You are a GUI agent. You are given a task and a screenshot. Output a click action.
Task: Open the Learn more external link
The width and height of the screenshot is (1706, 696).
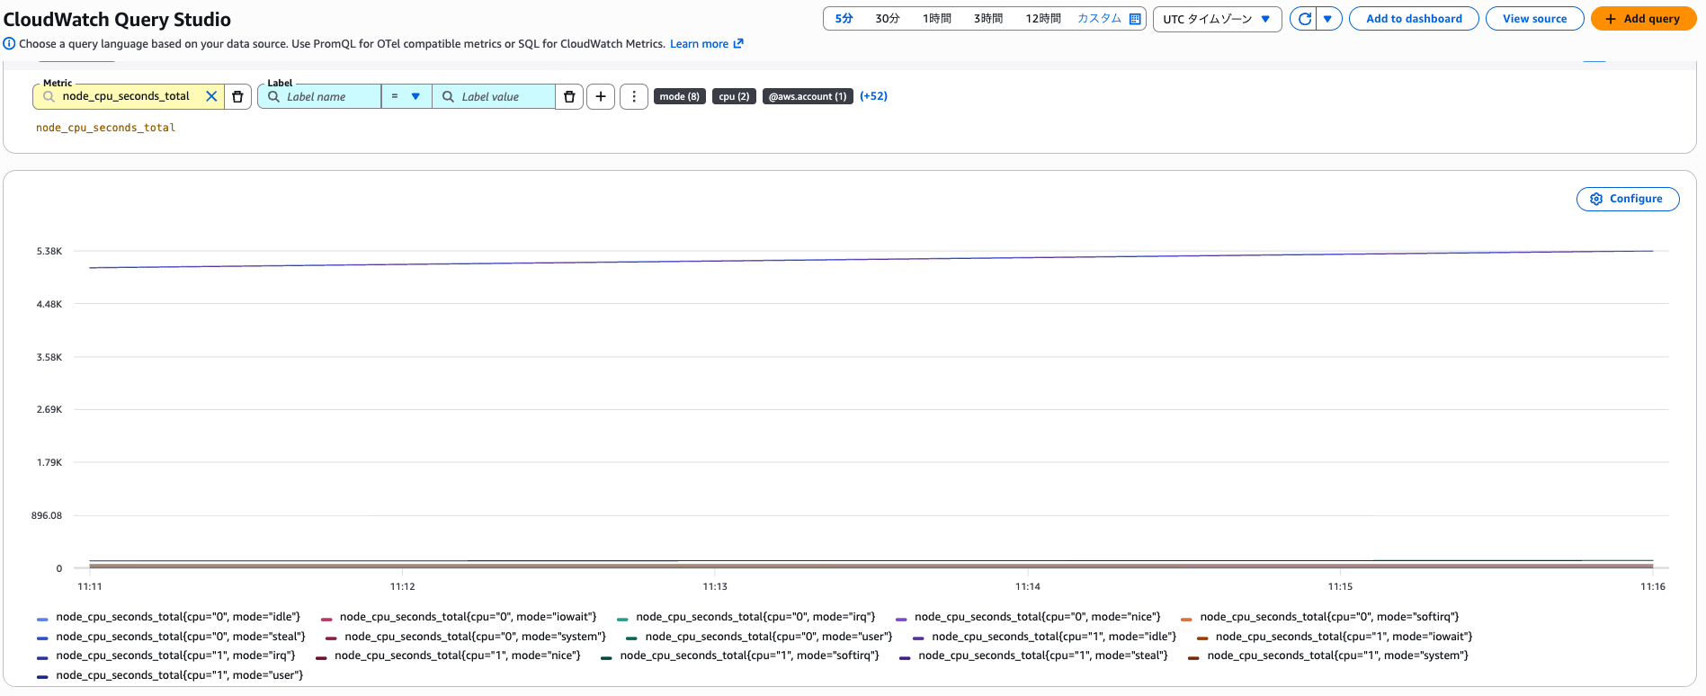[x=706, y=44]
